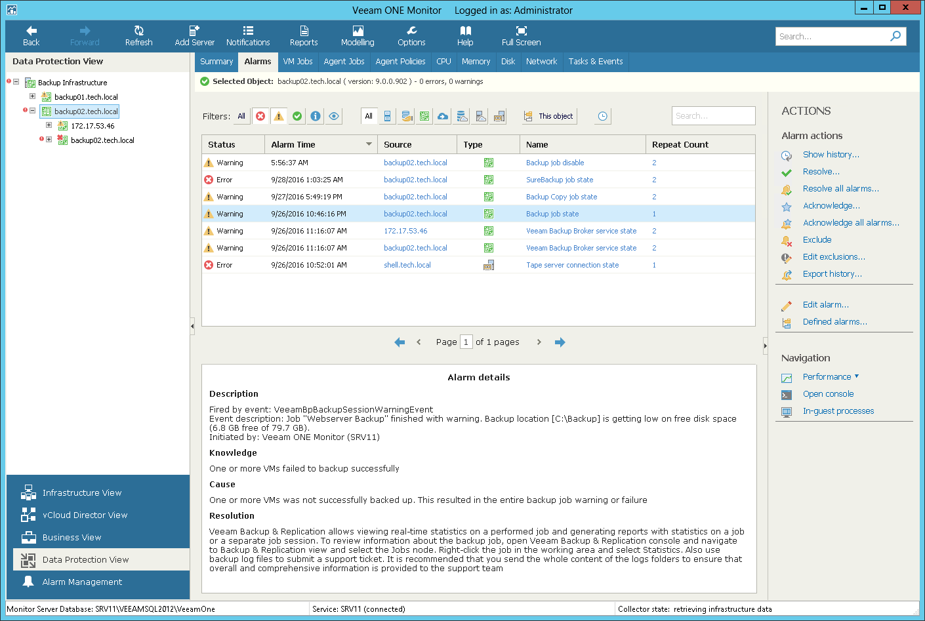Click Resolve all alarms link

point(840,189)
